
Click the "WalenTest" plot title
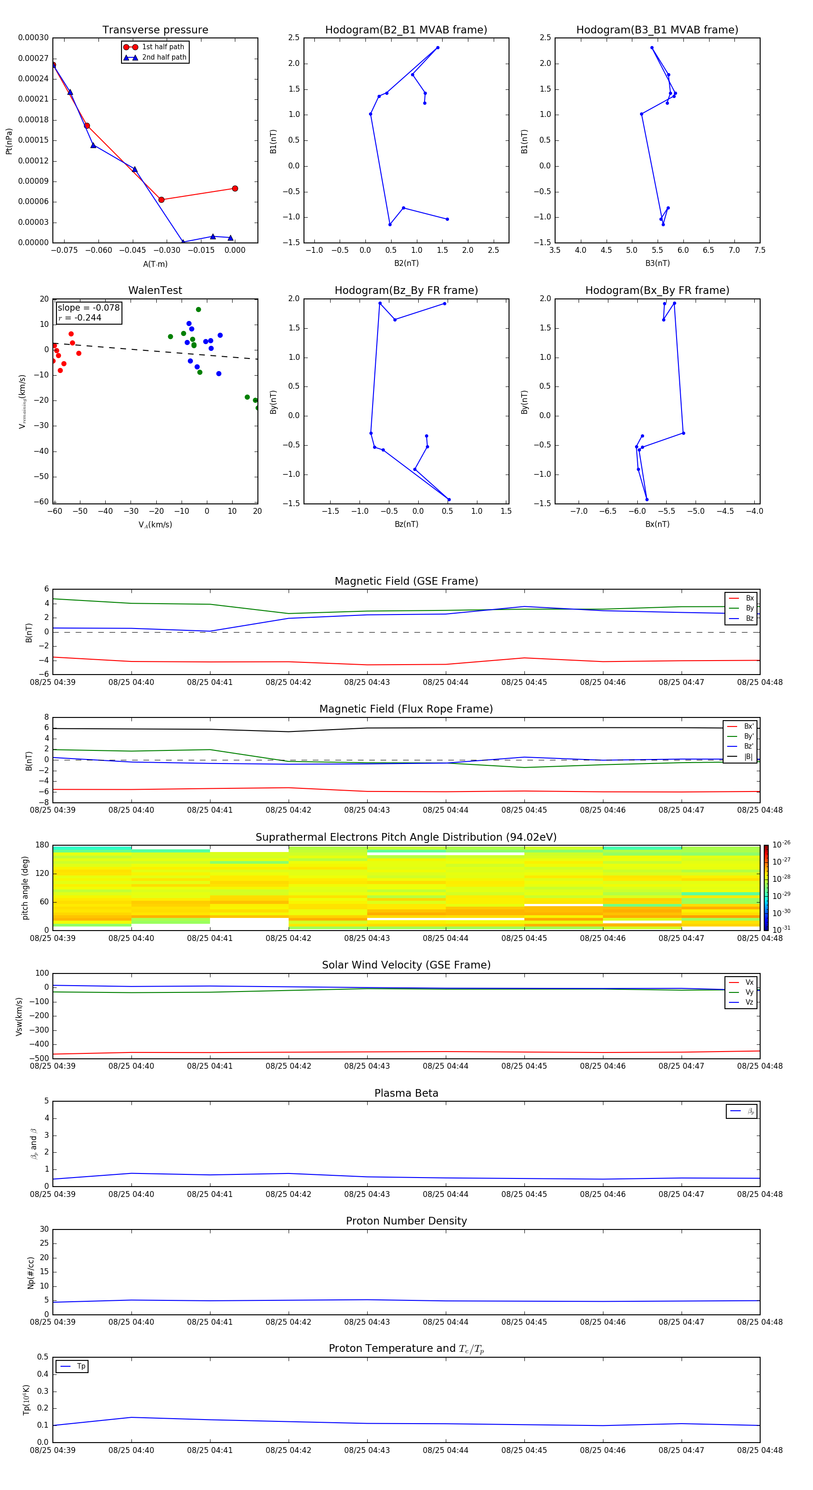(x=155, y=290)
